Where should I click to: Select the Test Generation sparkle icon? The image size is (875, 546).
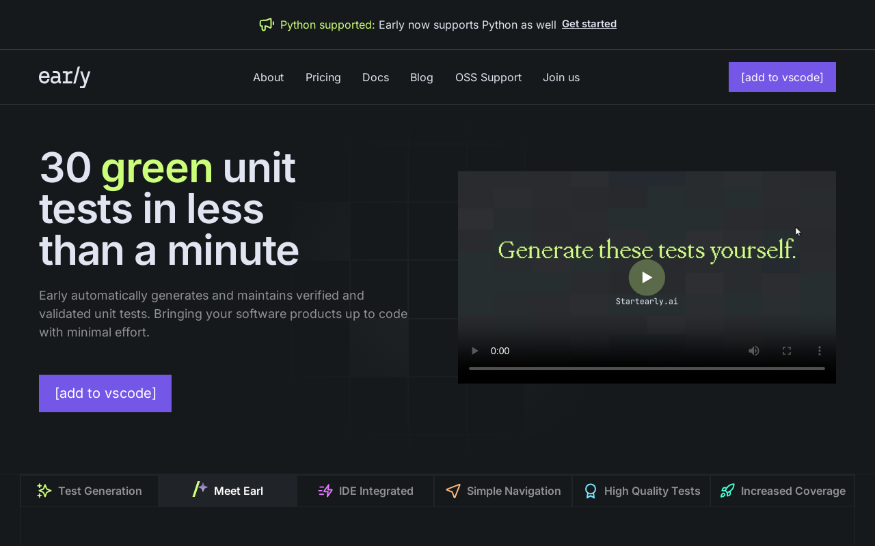pyautogui.click(x=44, y=490)
